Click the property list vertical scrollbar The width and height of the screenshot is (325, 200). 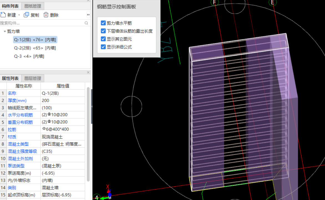(x=88, y=134)
